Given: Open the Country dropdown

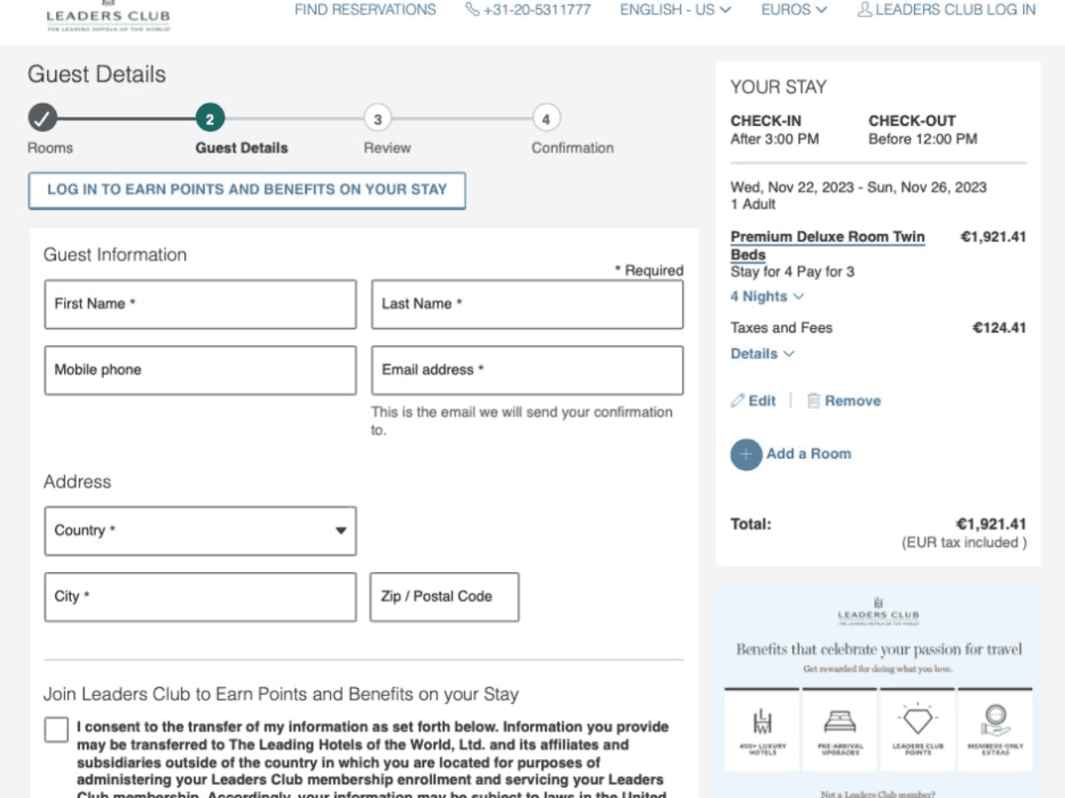Looking at the screenshot, I should (201, 531).
